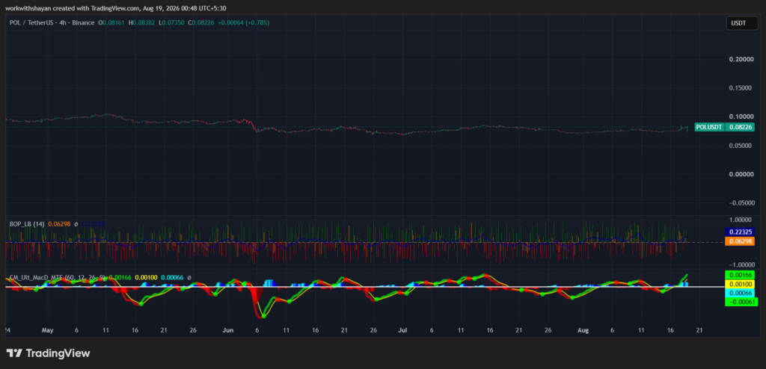Click 1.00000 on the BOP scale
Image resolution: width=766 pixels, height=369 pixels.
(741, 220)
